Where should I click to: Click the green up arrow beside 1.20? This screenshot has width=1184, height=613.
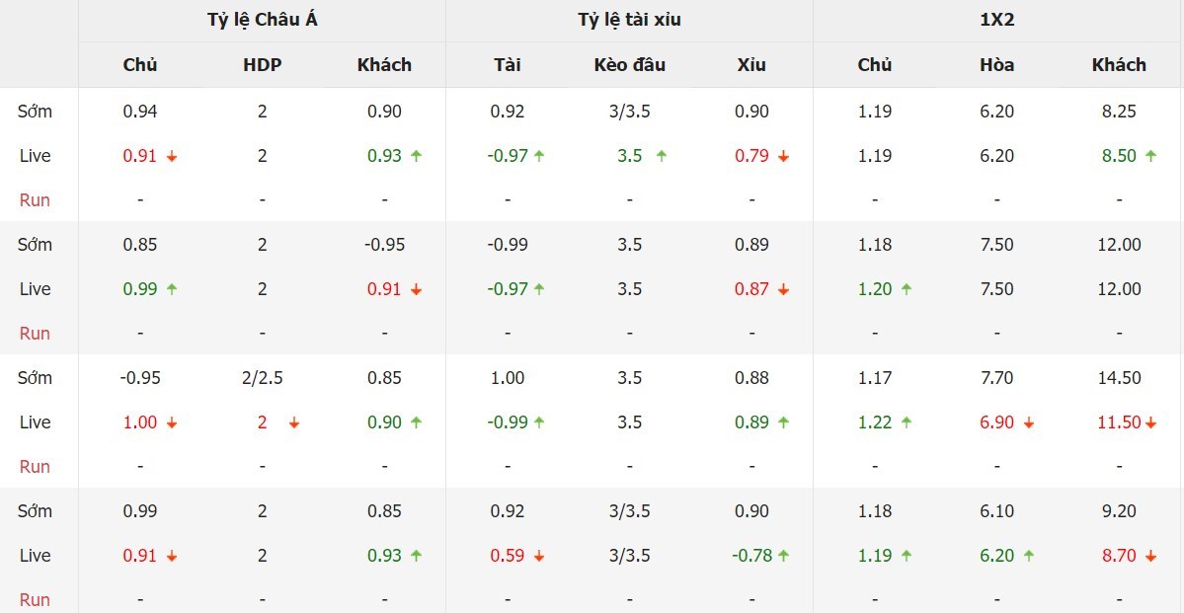pyautogui.click(x=906, y=290)
